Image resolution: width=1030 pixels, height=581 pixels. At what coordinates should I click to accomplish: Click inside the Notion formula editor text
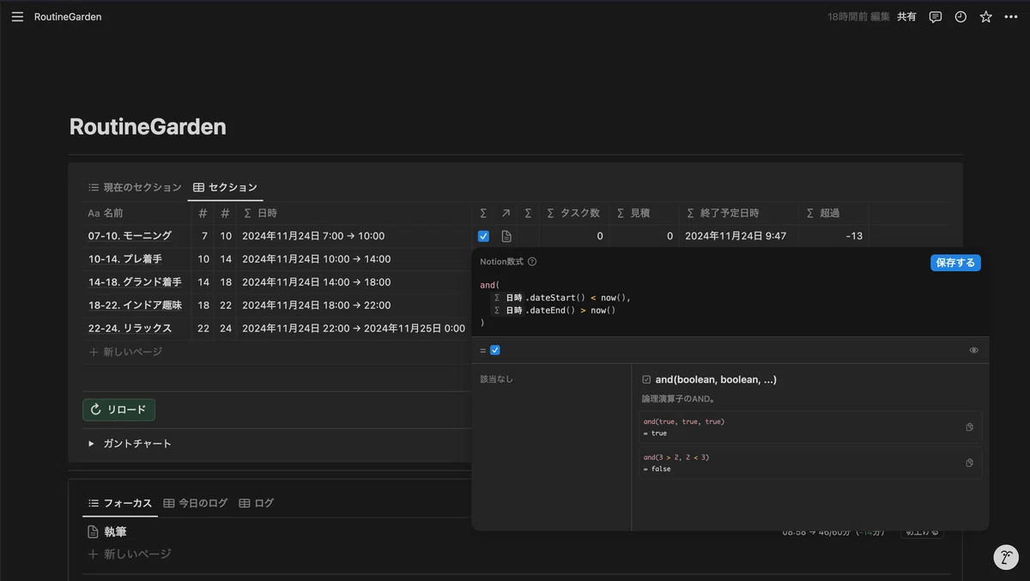(730, 304)
